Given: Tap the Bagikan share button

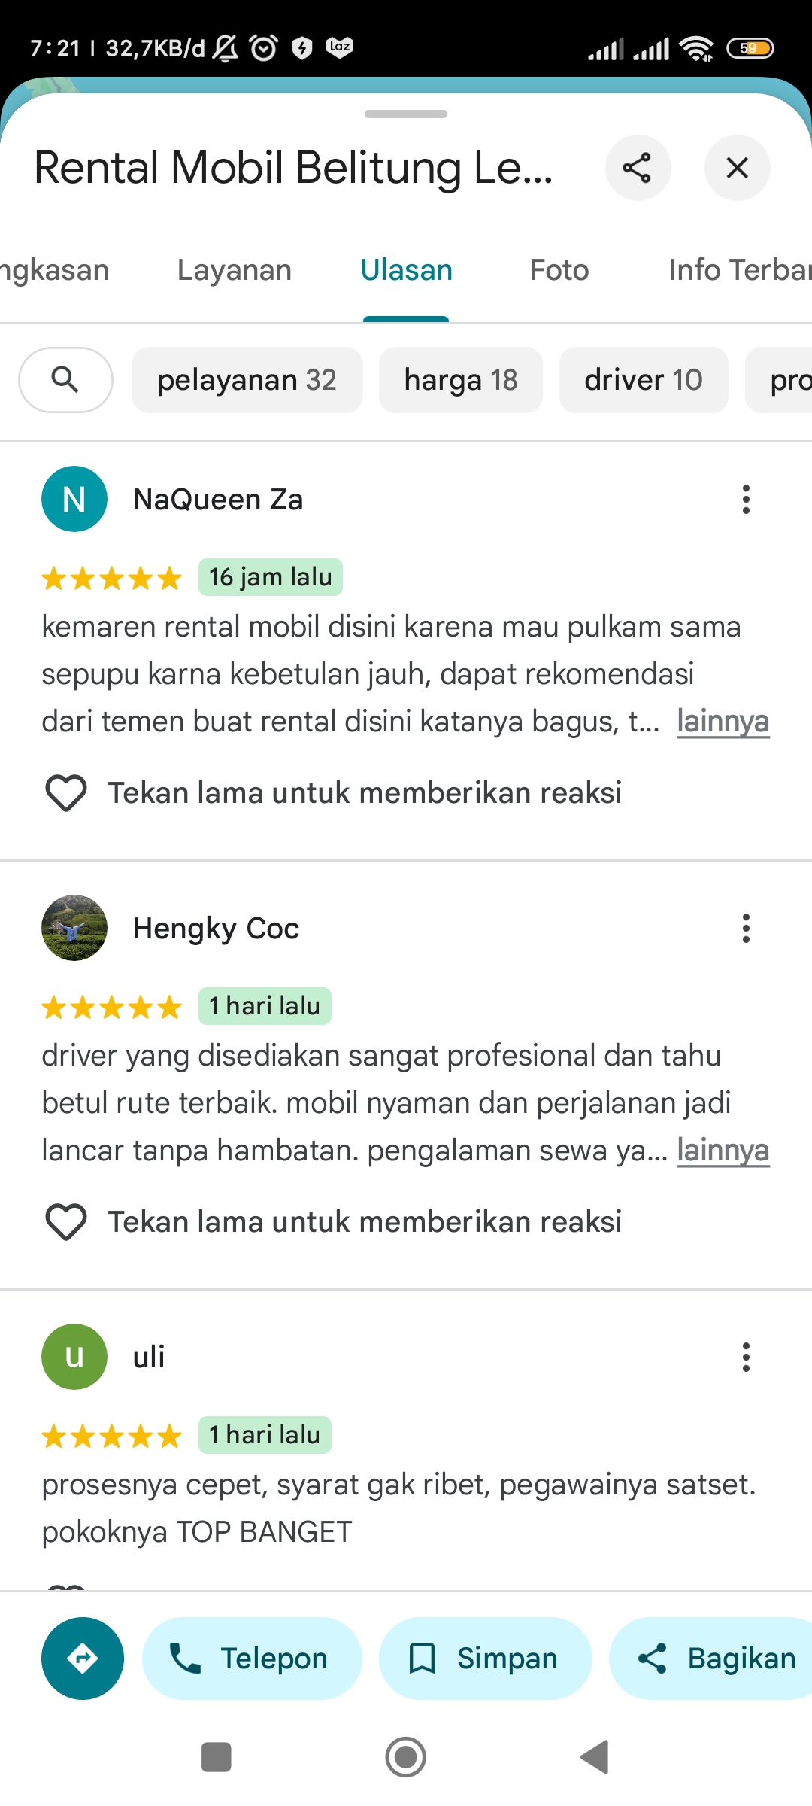Looking at the screenshot, I should [x=712, y=1659].
